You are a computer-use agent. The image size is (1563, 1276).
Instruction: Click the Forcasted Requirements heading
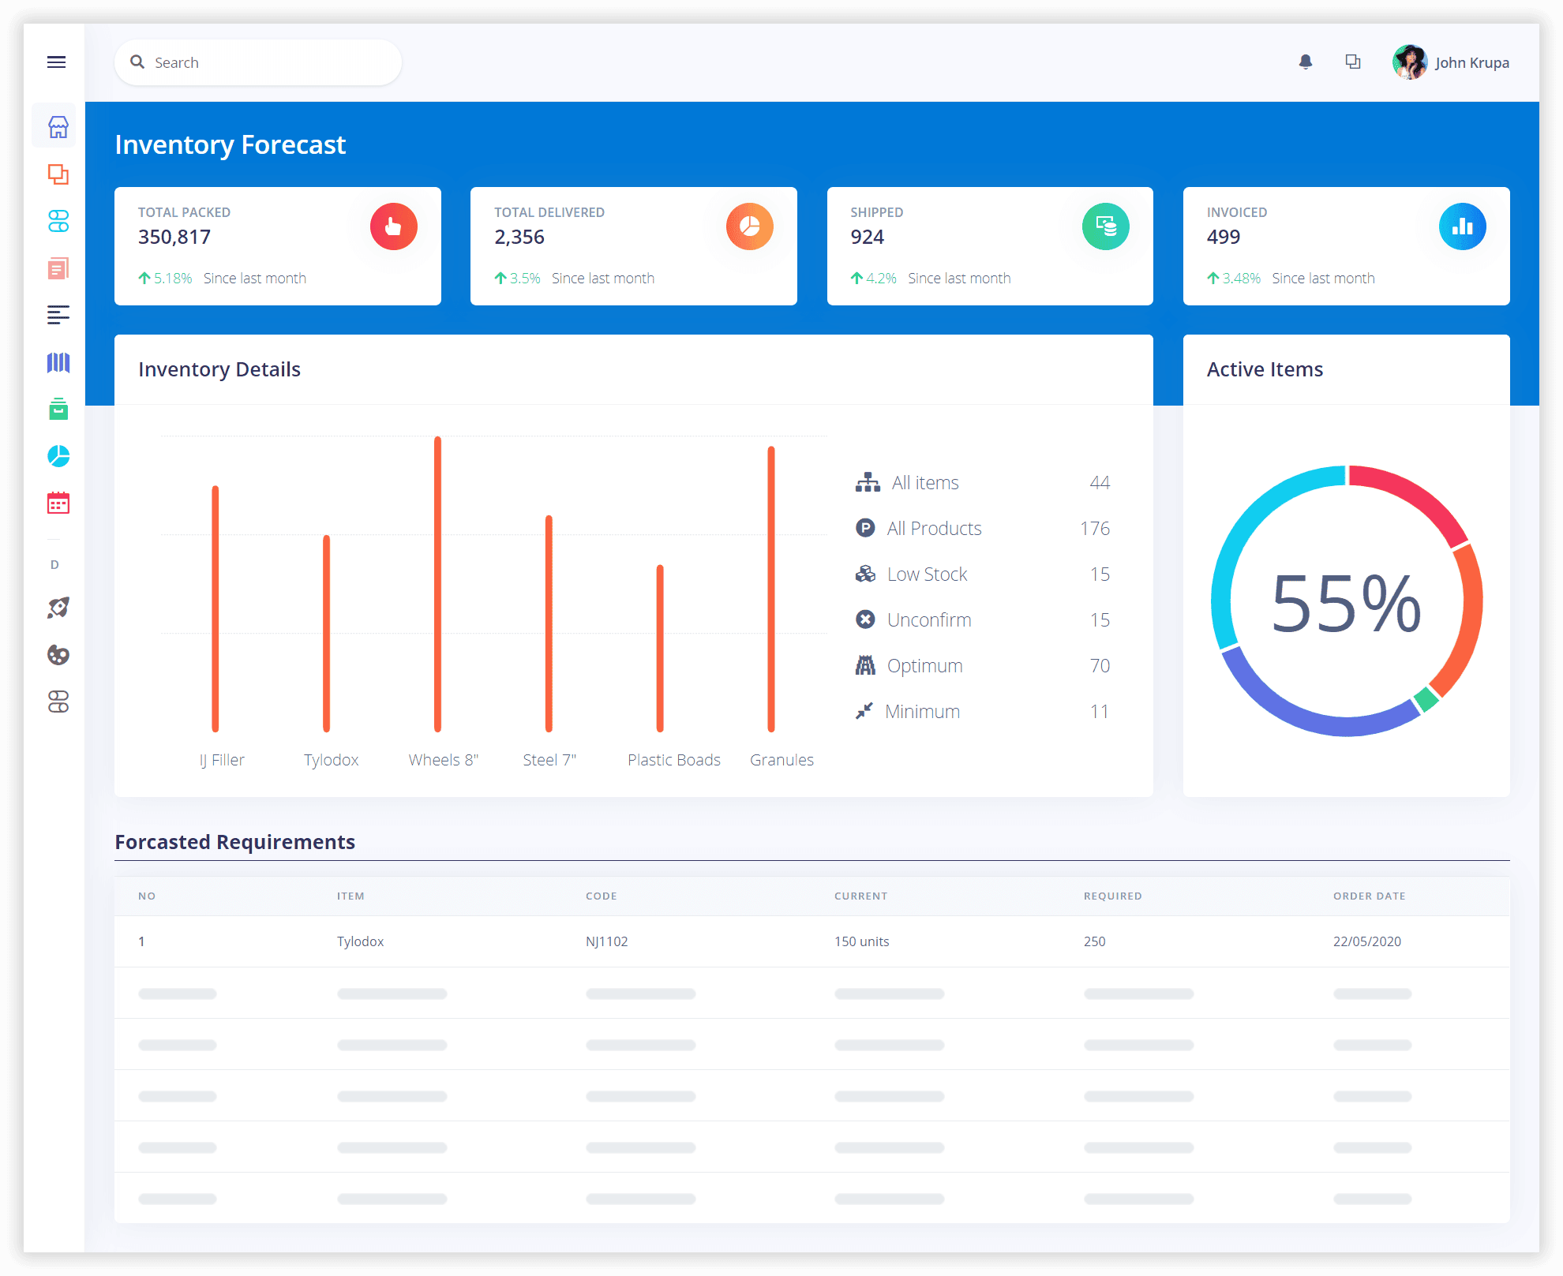click(234, 842)
